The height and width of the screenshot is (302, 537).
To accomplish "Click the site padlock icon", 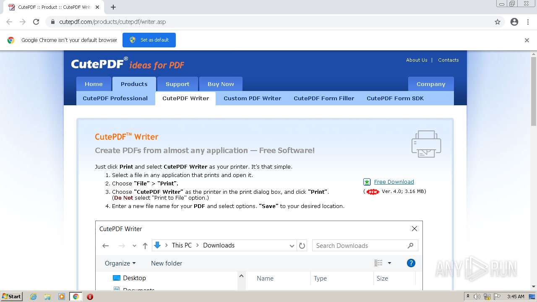I will click(x=53, y=22).
